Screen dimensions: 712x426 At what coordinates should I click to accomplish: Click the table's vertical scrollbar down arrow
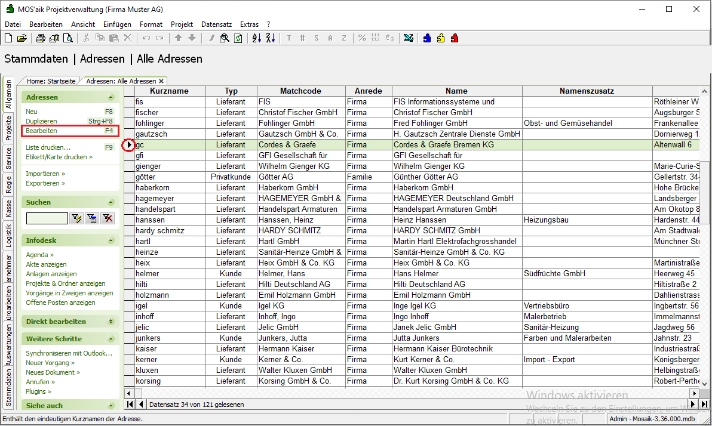(x=704, y=383)
